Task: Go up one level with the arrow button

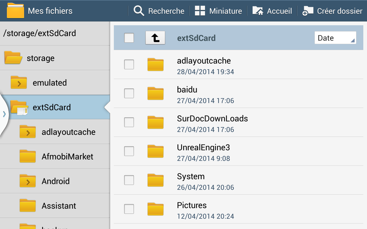Action: pos(155,38)
